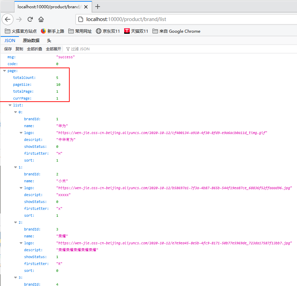Collapse the page node
This screenshot has height=286, width=297.
(x=4, y=71)
